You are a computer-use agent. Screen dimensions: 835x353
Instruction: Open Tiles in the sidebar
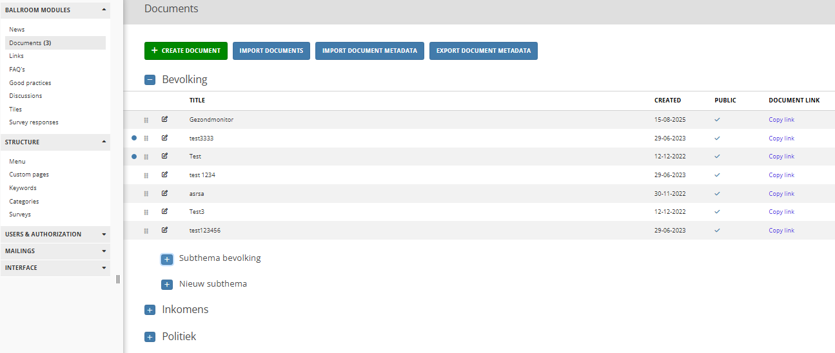point(15,110)
